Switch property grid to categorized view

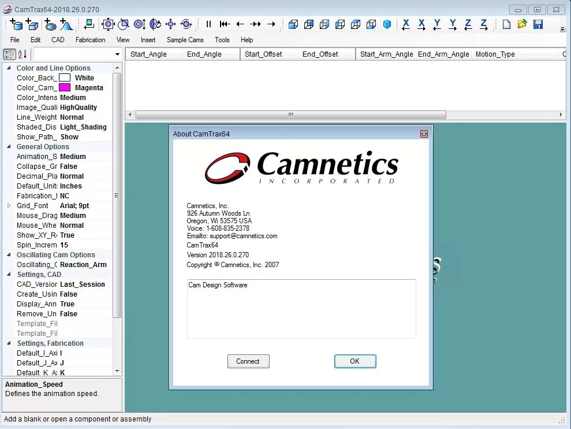tap(9, 54)
